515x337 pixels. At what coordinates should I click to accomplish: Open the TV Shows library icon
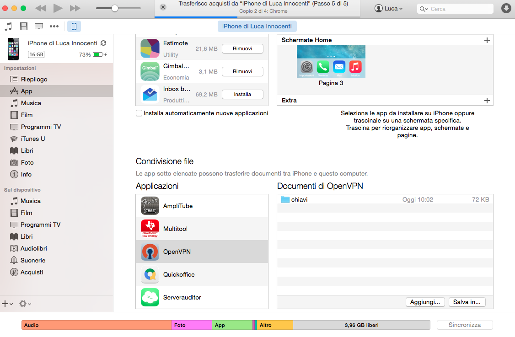(x=39, y=26)
